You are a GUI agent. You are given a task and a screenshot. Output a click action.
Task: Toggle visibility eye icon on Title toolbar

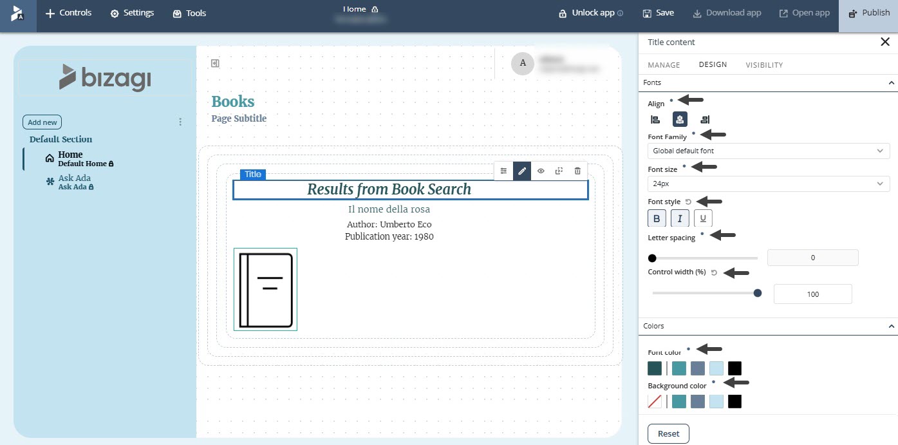click(541, 171)
